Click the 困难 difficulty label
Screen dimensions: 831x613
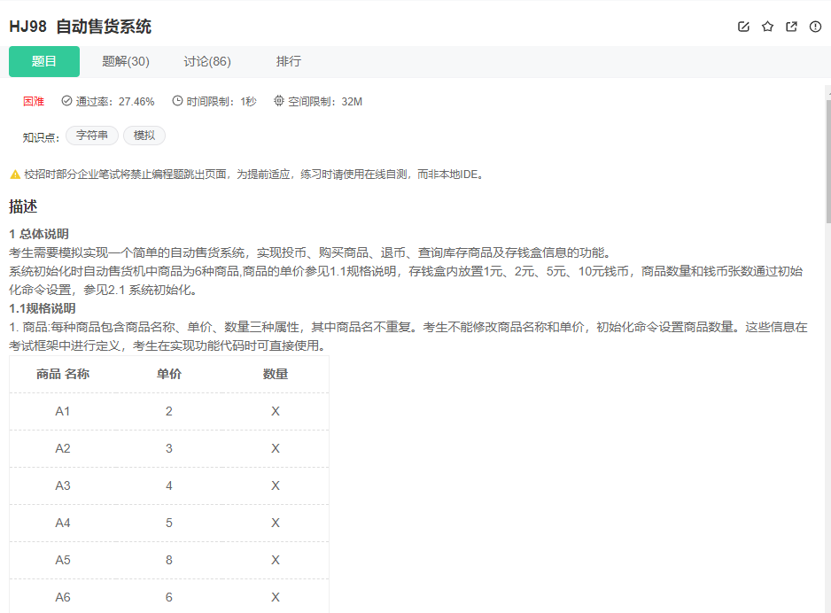point(34,101)
